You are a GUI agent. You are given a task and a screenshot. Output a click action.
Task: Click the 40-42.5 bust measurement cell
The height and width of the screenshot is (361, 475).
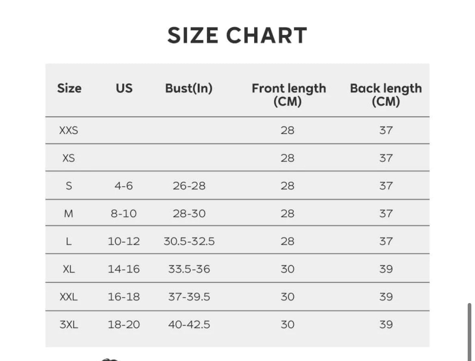(x=189, y=324)
